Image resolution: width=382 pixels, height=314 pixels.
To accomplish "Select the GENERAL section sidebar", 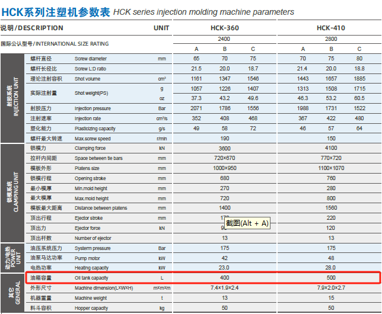I will click(x=12, y=293).
